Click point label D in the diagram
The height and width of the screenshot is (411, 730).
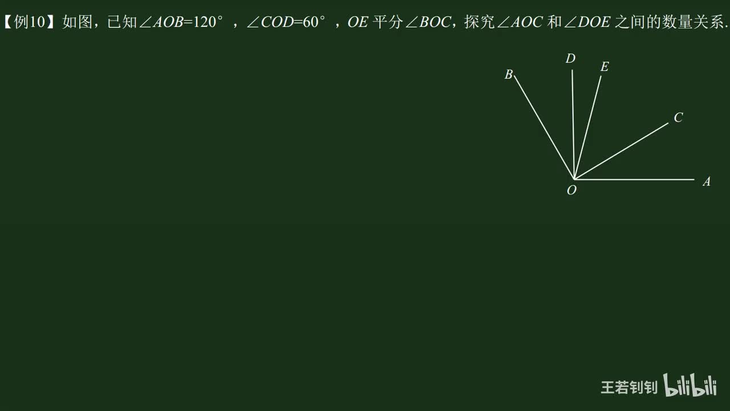click(x=570, y=58)
